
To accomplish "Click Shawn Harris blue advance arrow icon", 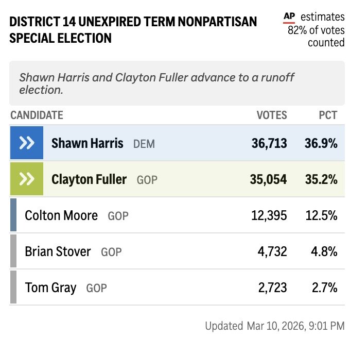I will (26, 143).
